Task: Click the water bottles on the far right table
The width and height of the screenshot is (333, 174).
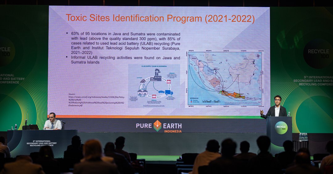Action: coord(303,137)
